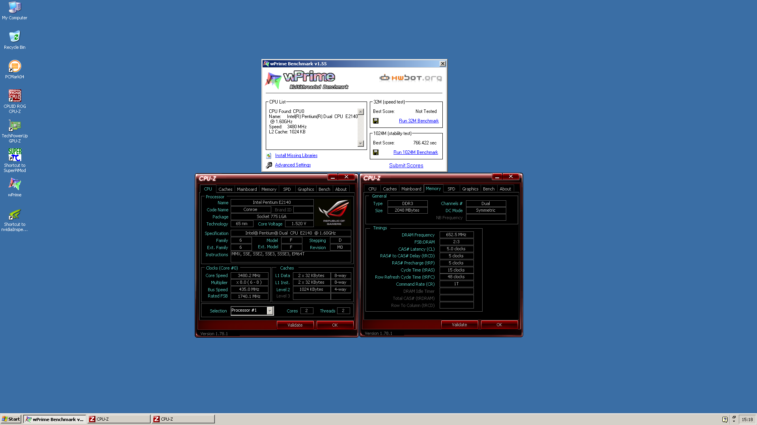This screenshot has width=757, height=425.
Task: Open SPD tab in left CPU-Z
Action: [x=287, y=189]
